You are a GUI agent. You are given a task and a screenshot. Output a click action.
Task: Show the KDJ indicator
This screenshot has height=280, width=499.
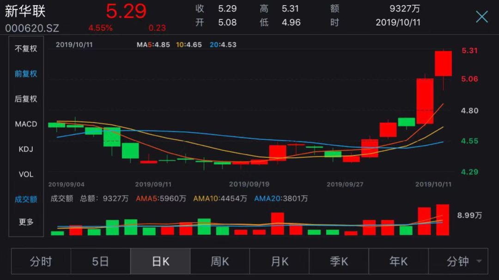26,149
